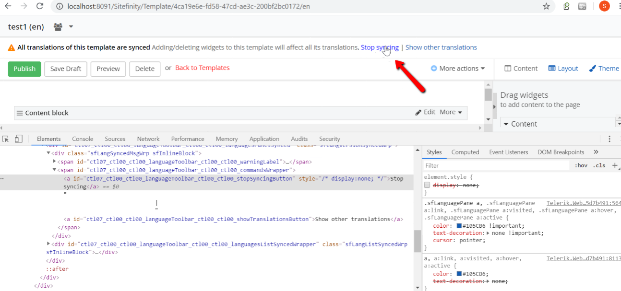Open the Network tab
621x291 pixels.
(x=148, y=139)
